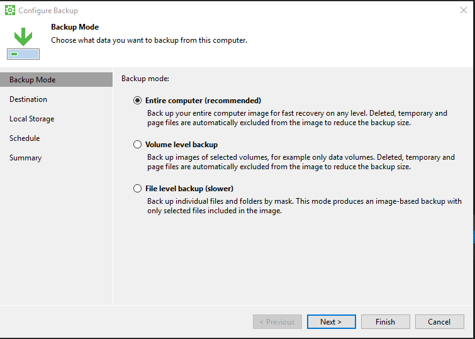Image resolution: width=475 pixels, height=339 pixels.
Task: Click the Volume level backup description text
Action: 301,162
